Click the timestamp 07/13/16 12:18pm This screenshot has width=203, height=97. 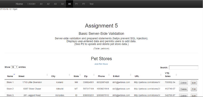point(9,9)
